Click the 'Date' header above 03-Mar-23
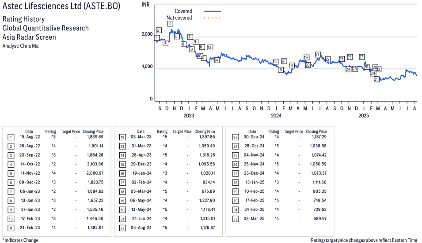The width and height of the screenshot is (422, 243). [141, 131]
